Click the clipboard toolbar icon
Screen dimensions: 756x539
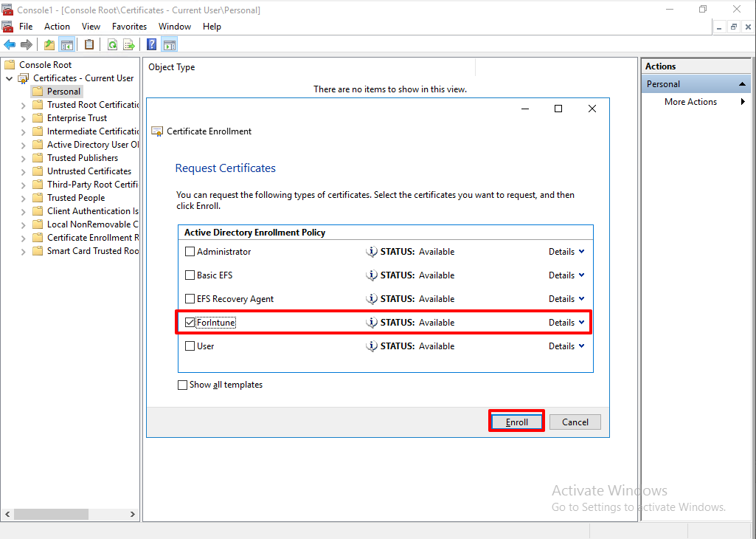89,45
